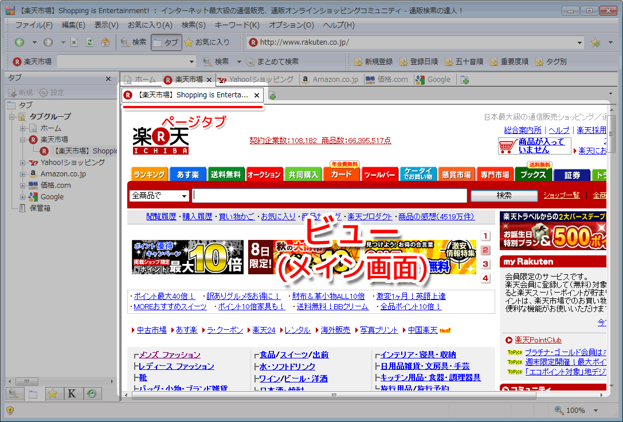This screenshot has height=422, width=623.
Task: Click the 楽天市場 search engine button
Action: point(32,61)
